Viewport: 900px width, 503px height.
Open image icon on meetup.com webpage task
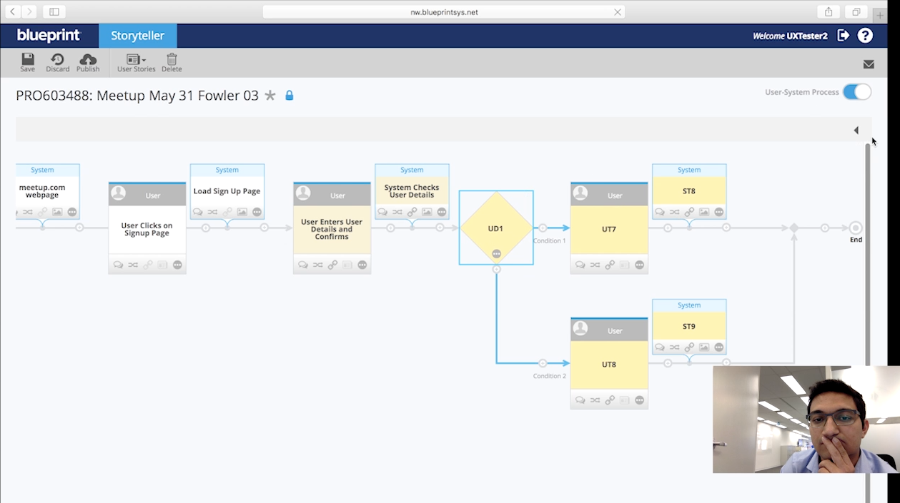pos(57,212)
